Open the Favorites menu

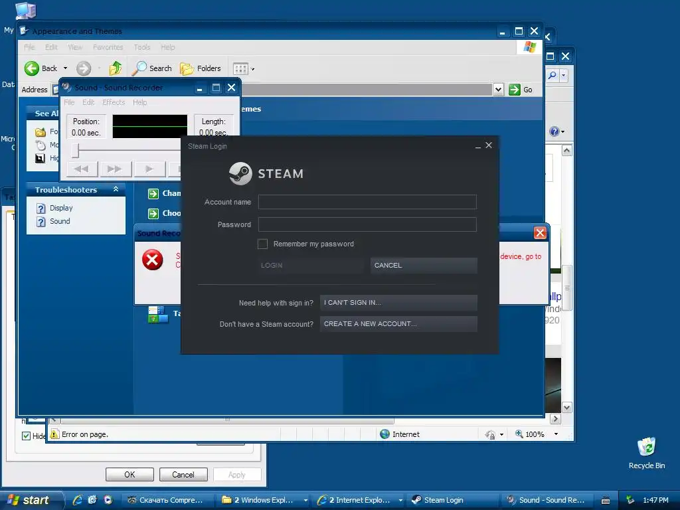point(108,47)
